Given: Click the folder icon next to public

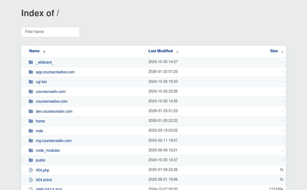Looking at the screenshot, I should click(x=31, y=160).
